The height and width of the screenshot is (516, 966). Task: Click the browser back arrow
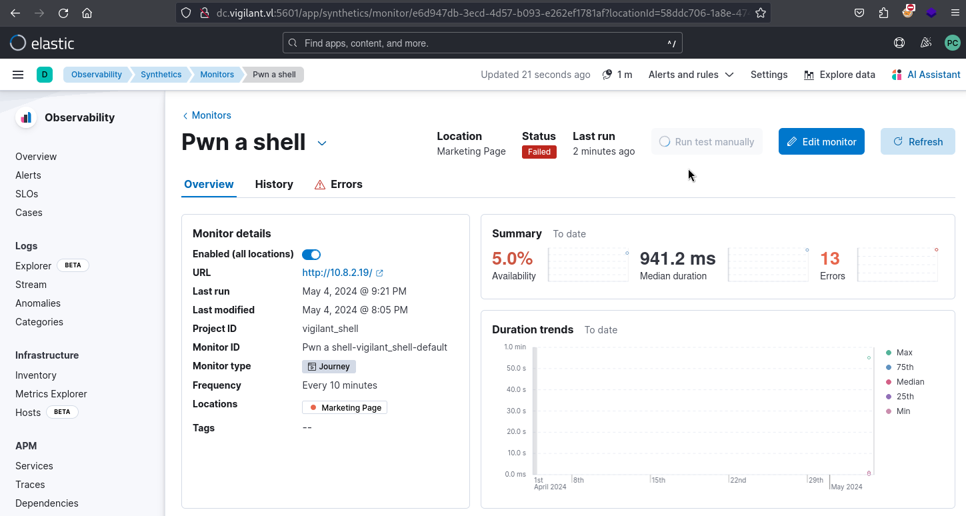pos(16,13)
